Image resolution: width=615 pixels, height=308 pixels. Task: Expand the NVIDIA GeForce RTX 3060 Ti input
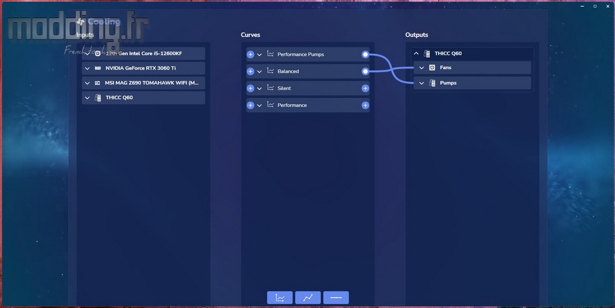tap(88, 68)
